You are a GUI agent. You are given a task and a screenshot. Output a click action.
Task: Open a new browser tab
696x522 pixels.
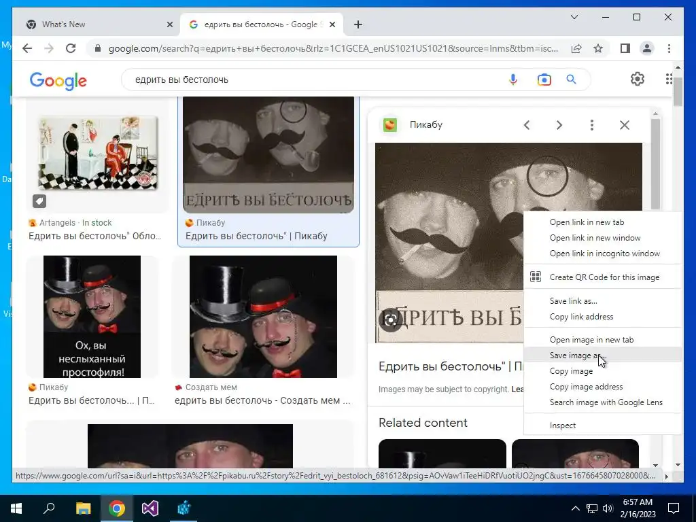[x=358, y=24]
